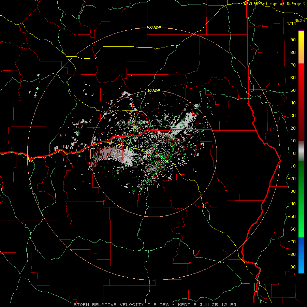Select the positive 30 value on velocity scale

[293, 116]
